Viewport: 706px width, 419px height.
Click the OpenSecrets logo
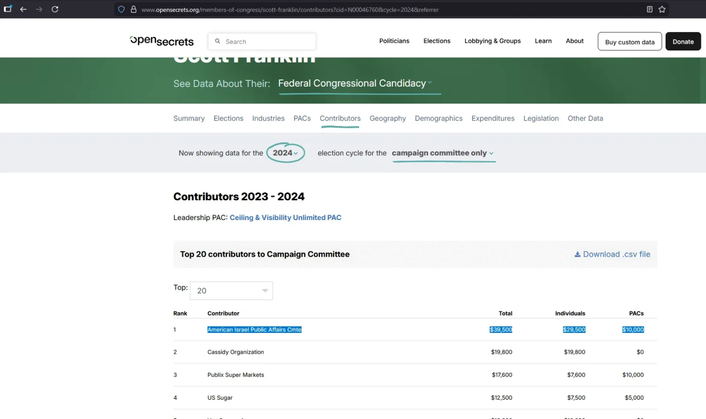coord(161,41)
